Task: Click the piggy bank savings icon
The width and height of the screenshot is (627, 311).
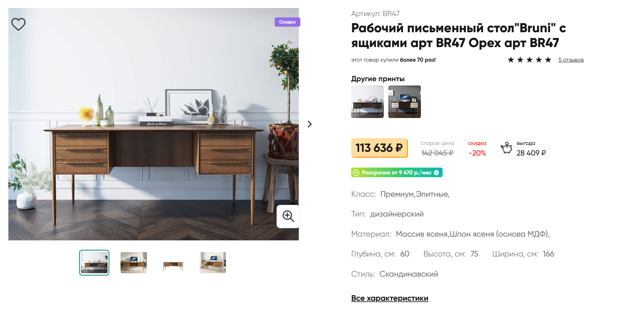Action: (x=506, y=148)
